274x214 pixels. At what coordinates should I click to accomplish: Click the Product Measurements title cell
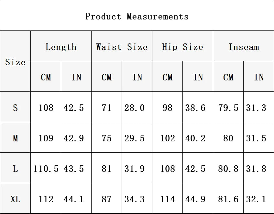coord(137,16)
